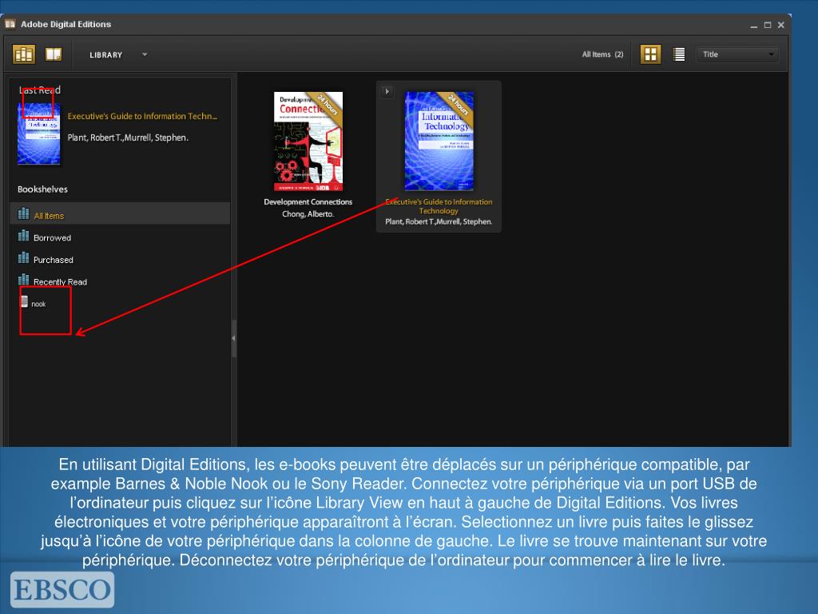Click Development Connections title text
Image resolution: width=818 pixels, height=614 pixels.
coord(308,202)
